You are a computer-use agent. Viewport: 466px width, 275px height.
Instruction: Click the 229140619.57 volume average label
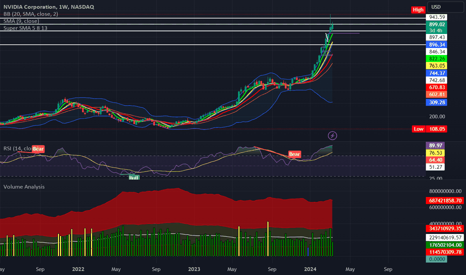tap(445, 237)
